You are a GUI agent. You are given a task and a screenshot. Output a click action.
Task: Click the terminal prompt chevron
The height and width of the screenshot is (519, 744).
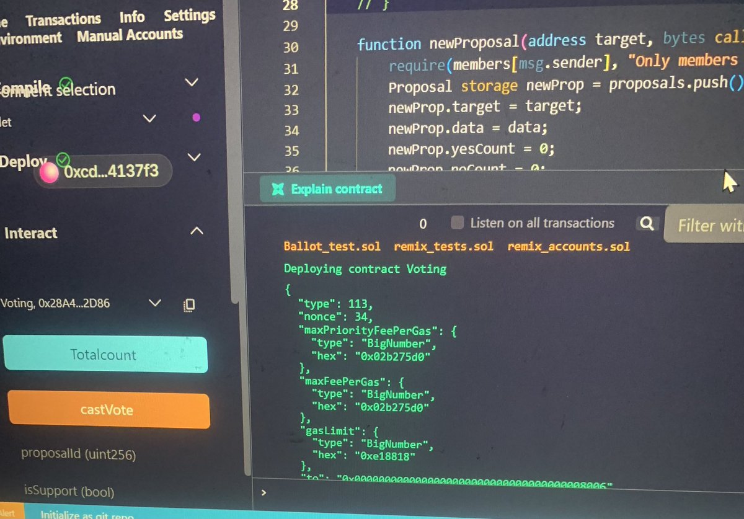[263, 493]
